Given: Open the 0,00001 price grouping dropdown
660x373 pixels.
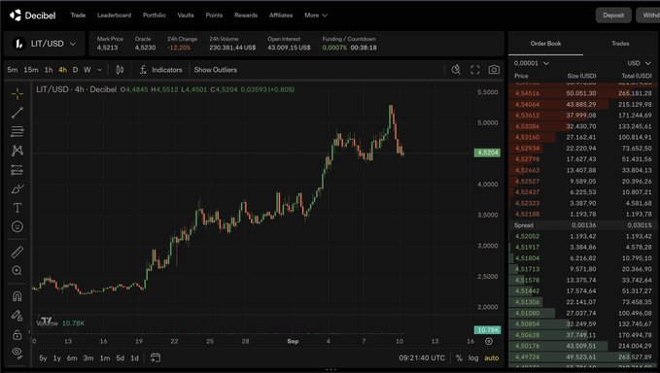Looking at the screenshot, I should pyautogui.click(x=531, y=63).
